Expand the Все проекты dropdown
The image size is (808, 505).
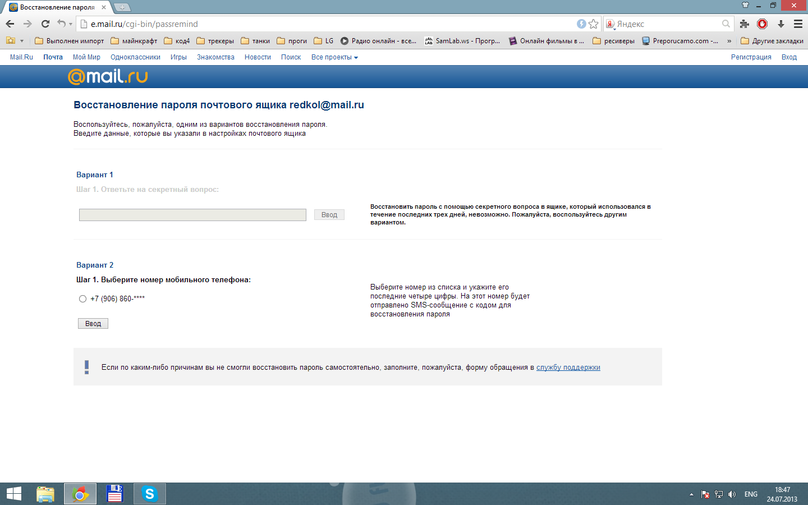tap(334, 57)
